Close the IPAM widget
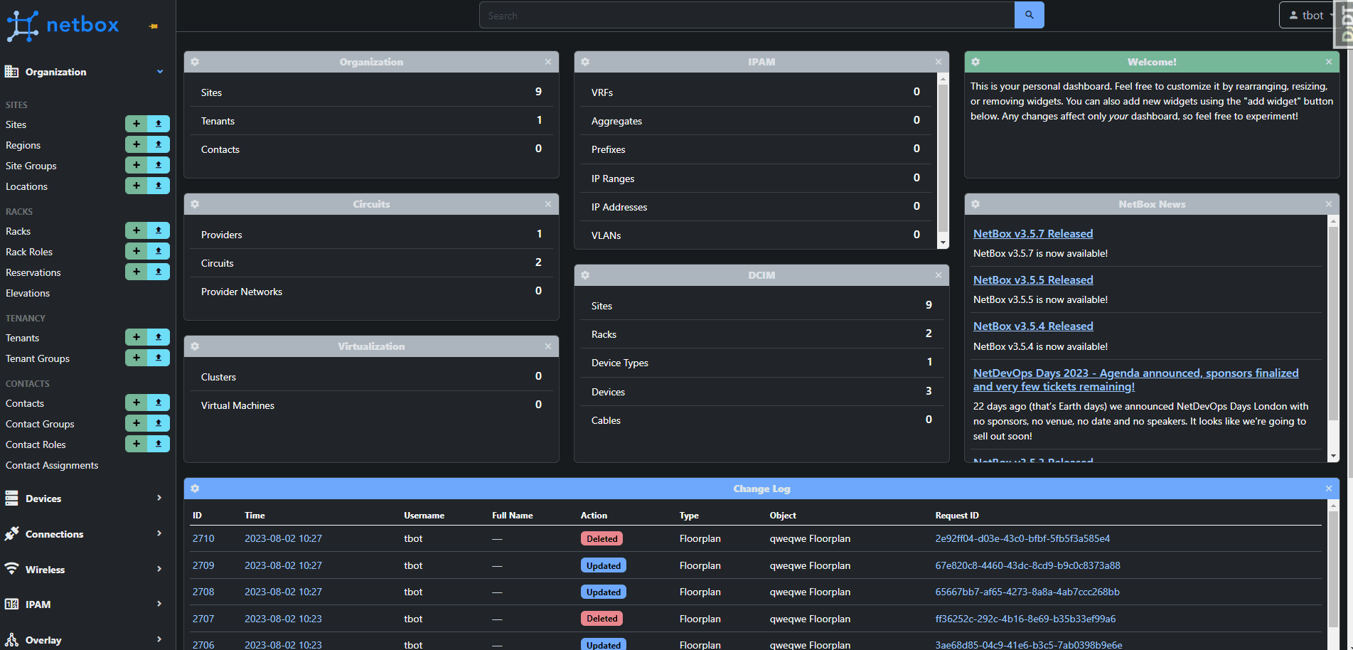This screenshot has width=1353, height=650. [x=938, y=62]
